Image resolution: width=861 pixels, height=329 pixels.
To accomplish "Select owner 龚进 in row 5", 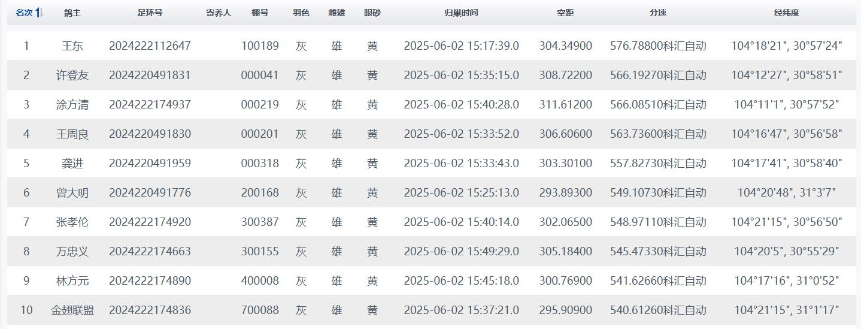I will (x=72, y=164).
